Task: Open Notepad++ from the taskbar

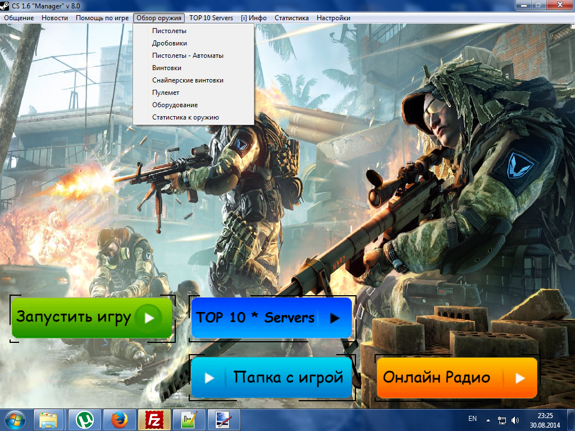Action: click(x=189, y=420)
